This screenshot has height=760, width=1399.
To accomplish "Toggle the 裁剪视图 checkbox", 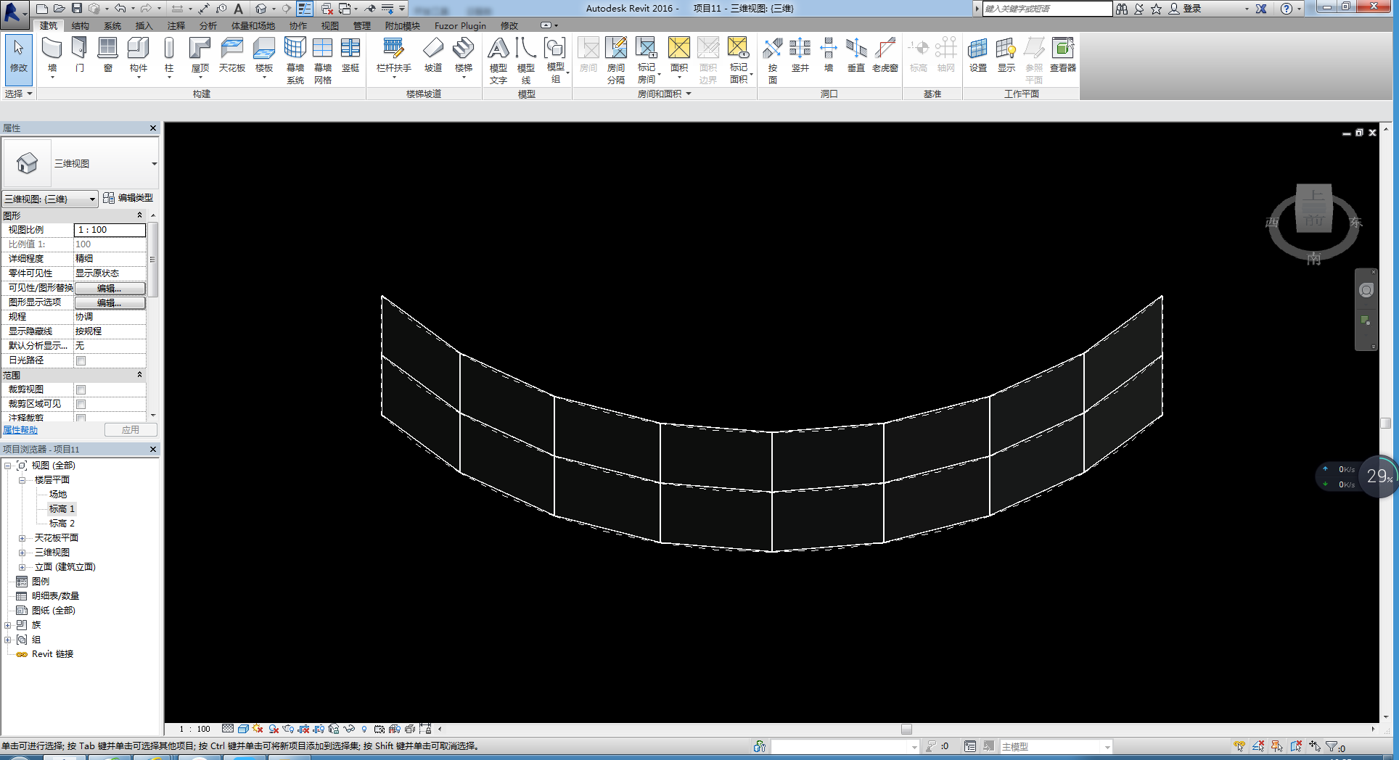I will click(x=81, y=389).
